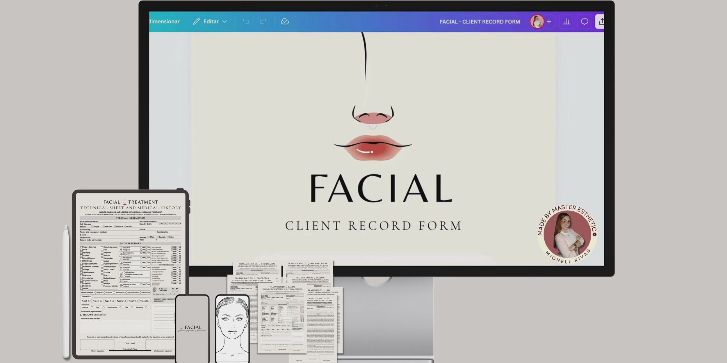Open the Editar mode menu
This screenshot has width=727, height=363.
(211, 21)
